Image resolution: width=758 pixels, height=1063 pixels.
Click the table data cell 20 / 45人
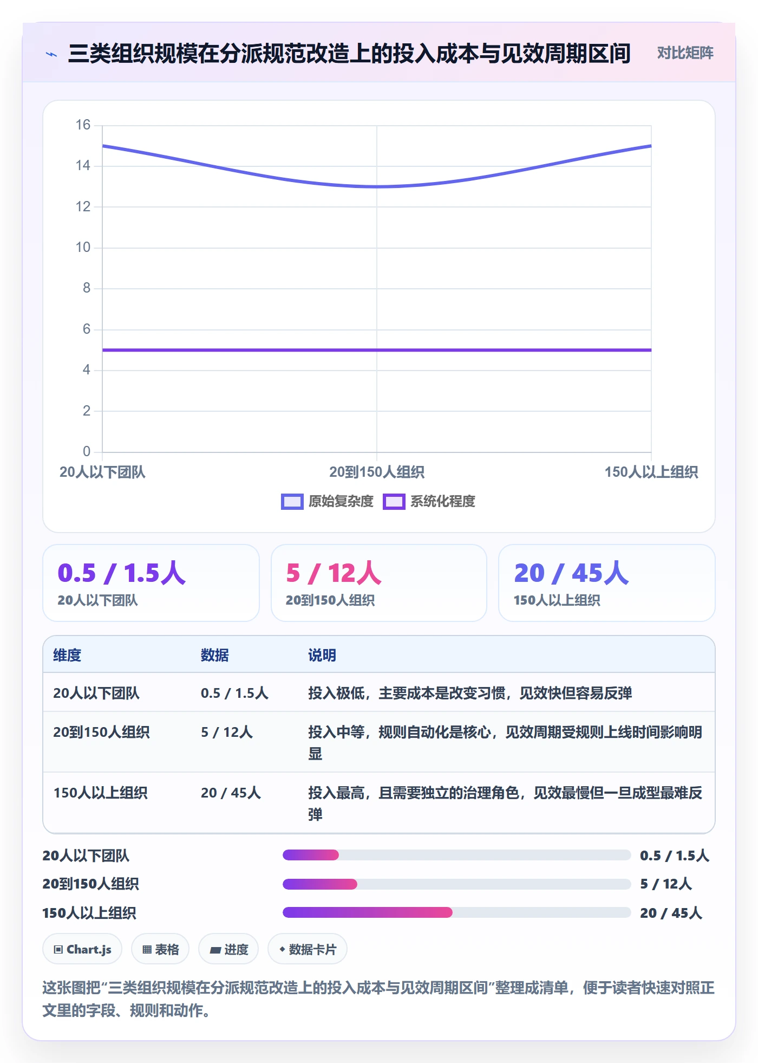[x=231, y=793]
